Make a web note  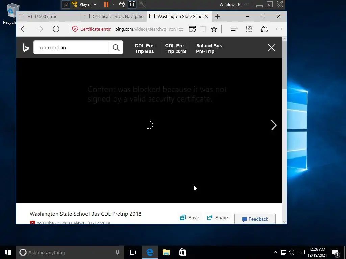tap(249, 29)
